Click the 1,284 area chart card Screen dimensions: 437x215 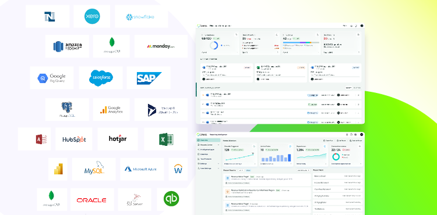pos(312,155)
